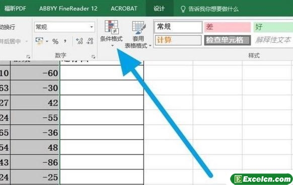
Task: Select the cell containing -60
Action: point(35,73)
